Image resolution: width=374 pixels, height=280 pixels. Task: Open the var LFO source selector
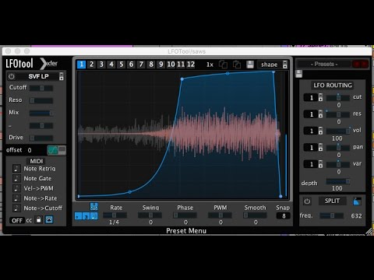(314, 164)
